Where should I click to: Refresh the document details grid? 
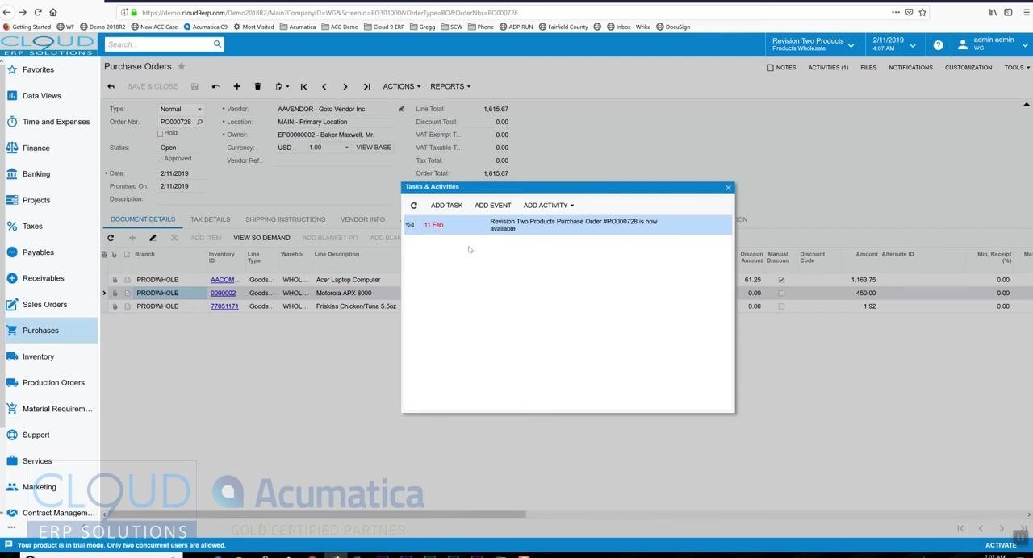point(111,238)
